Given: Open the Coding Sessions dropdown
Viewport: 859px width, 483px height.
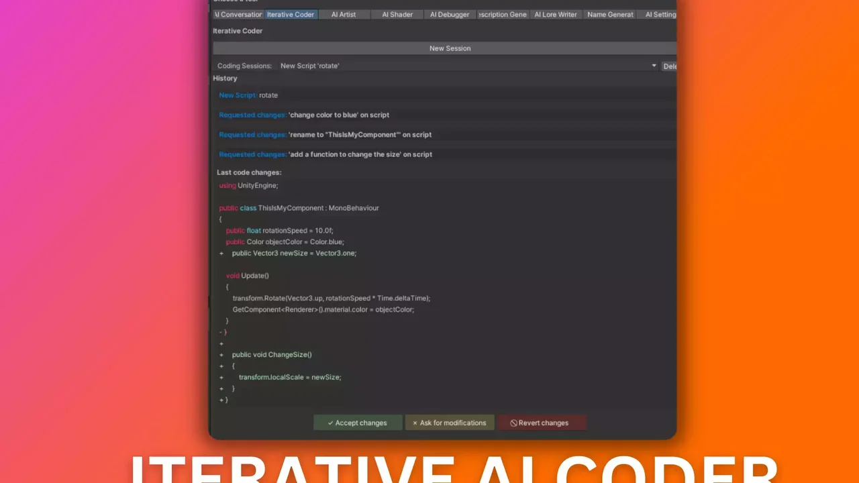Looking at the screenshot, I should 468,66.
